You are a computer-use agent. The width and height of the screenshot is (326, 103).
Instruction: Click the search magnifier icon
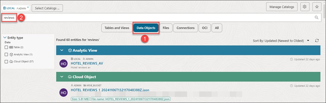tap(316, 18)
